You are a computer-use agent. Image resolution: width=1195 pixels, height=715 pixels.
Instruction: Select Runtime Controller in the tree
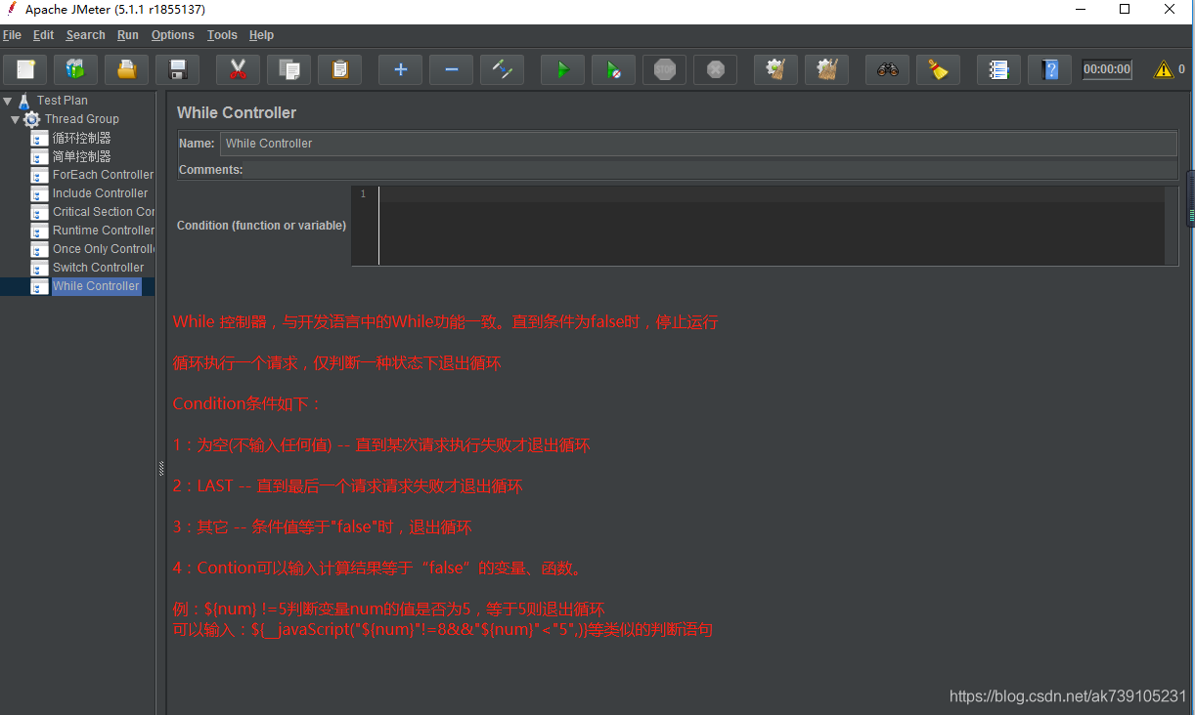[x=104, y=231]
